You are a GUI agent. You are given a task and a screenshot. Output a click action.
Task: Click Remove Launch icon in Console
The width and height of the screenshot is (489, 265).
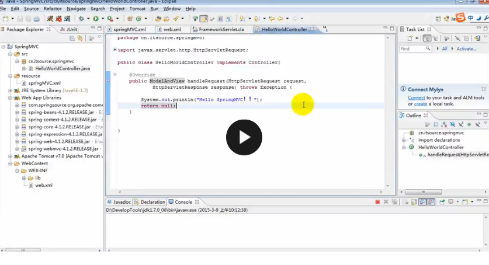[x=386, y=202]
